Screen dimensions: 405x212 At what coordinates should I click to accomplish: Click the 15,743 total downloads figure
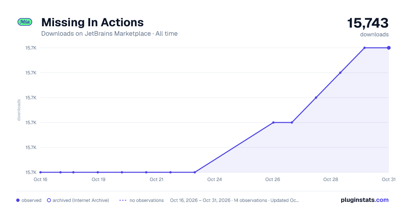pos(368,23)
